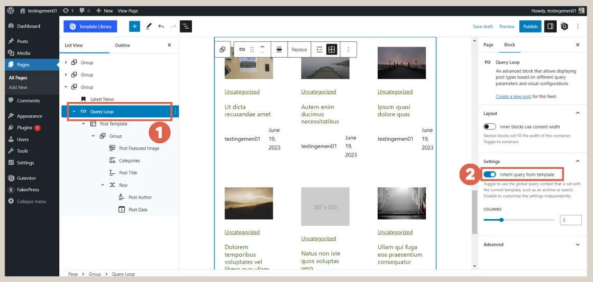Open the Query Loop row options dots
The width and height of the screenshot is (593, 282).
[x=175, y=112]
